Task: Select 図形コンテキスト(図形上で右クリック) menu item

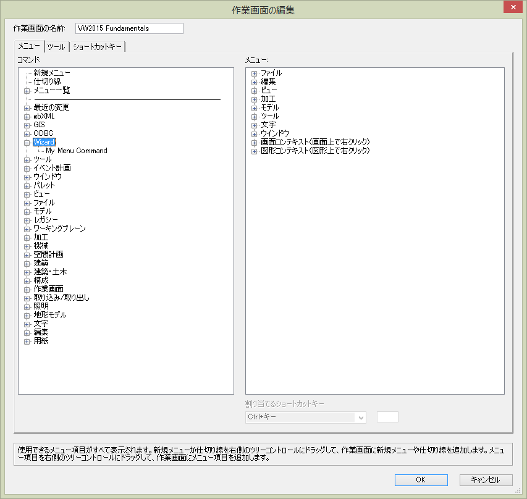Action: (x=315, y=151)
